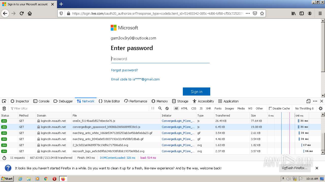Open the network settings gear icon

[321, 108]
